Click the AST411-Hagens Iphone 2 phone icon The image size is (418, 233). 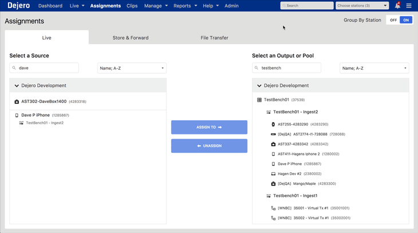(273, 154)
